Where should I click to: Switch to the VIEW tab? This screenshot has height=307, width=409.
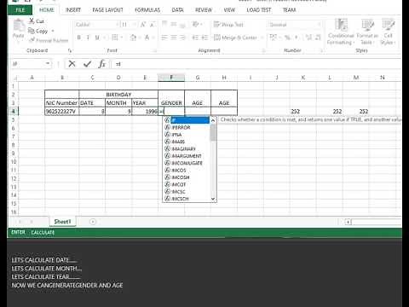pos(229,10)
